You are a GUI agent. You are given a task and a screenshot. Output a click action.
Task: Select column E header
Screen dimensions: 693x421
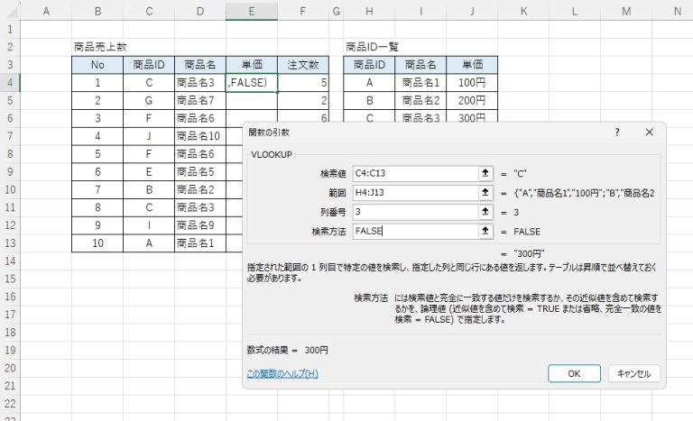pos(252,11)
